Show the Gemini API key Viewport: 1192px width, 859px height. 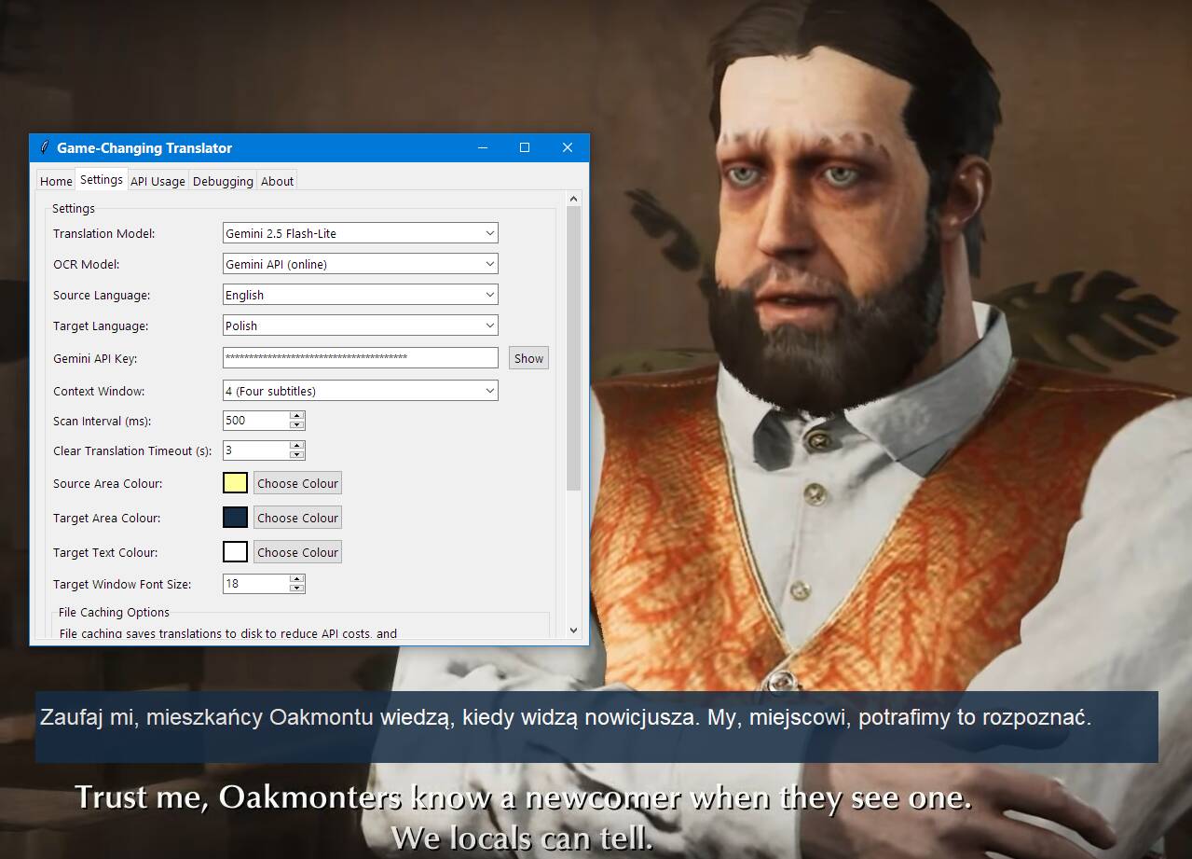point(528,358)
